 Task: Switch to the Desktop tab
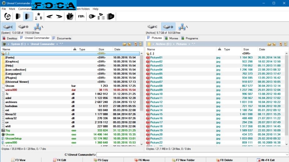pos(10,38)
